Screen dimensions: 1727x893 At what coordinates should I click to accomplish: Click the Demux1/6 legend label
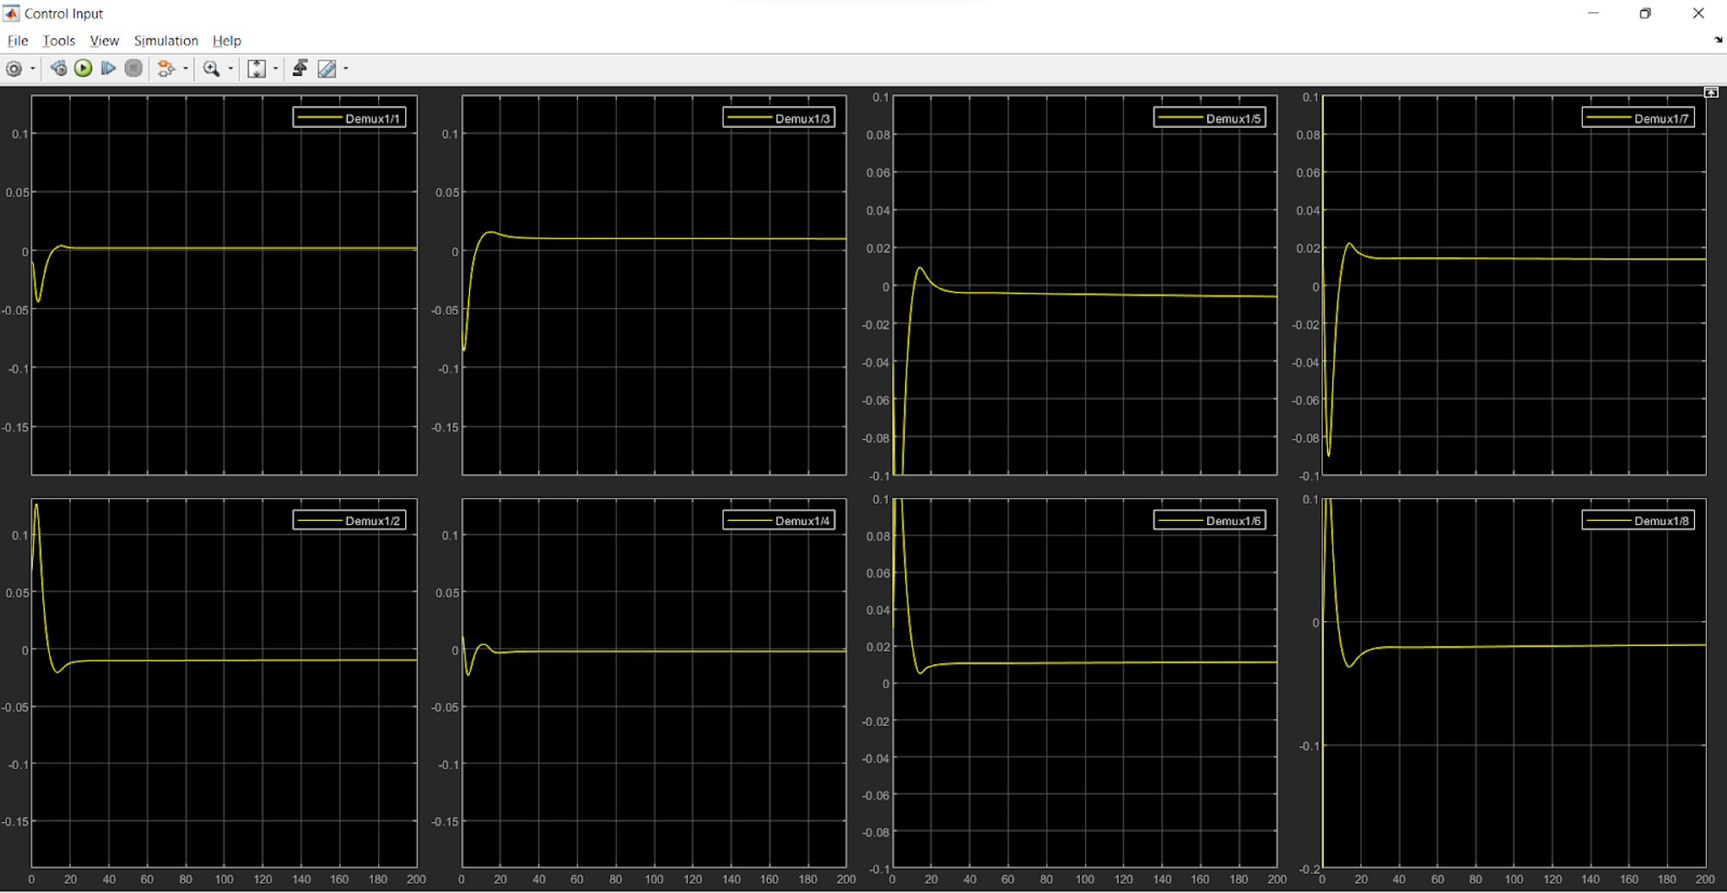point(1233,521)
